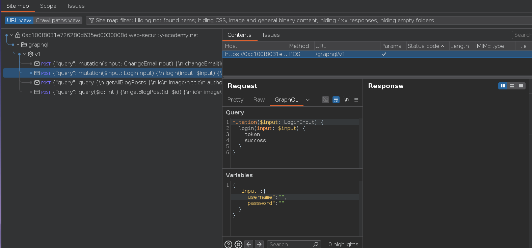Viewport: 532px width, 248px height.
Task: Click the token field line in the Query editor
Action: click(x=295, y=134)
